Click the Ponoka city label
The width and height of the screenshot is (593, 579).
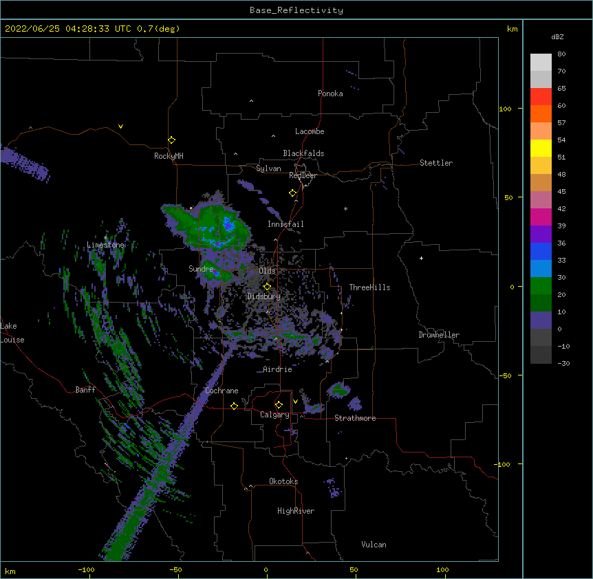(x=330, y=94)
